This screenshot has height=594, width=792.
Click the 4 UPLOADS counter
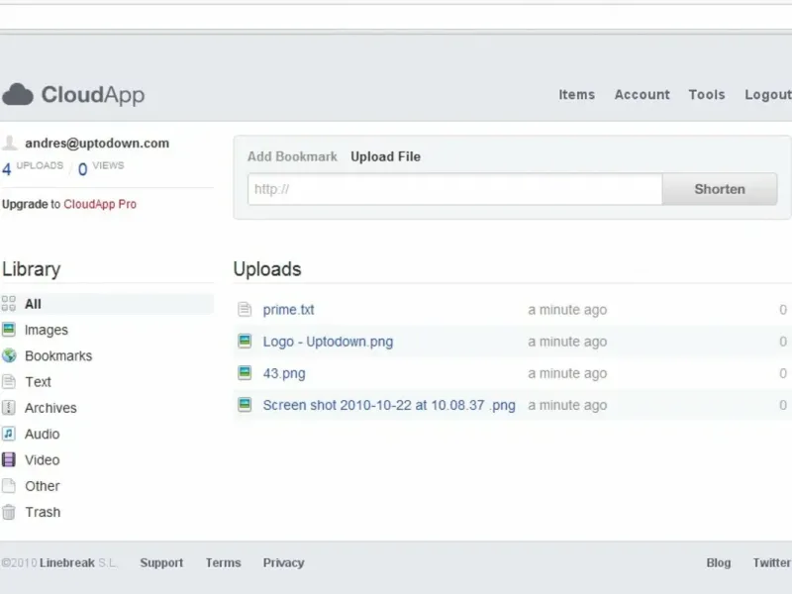tap(33, 167)
